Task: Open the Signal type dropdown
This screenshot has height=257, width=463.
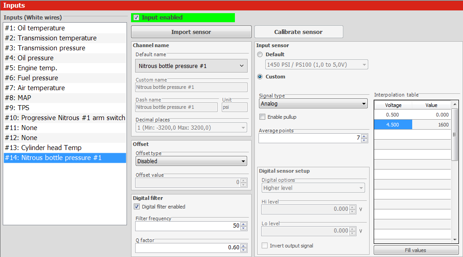Action: [x=313, y=104]
